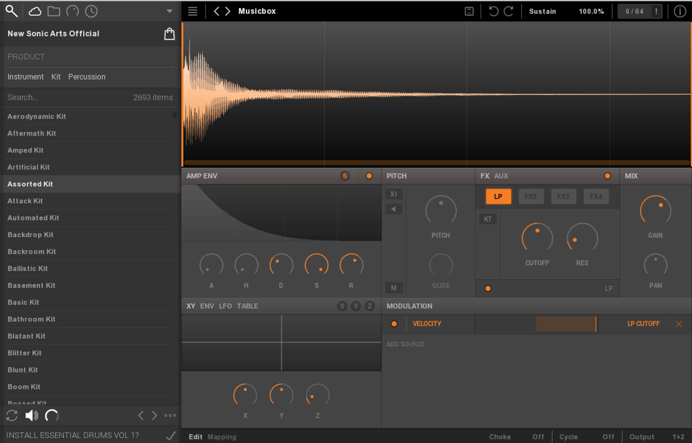Screen dimensions: 692x443
Task: Click the voice count warning exclamation
Action: pos(656,11)
